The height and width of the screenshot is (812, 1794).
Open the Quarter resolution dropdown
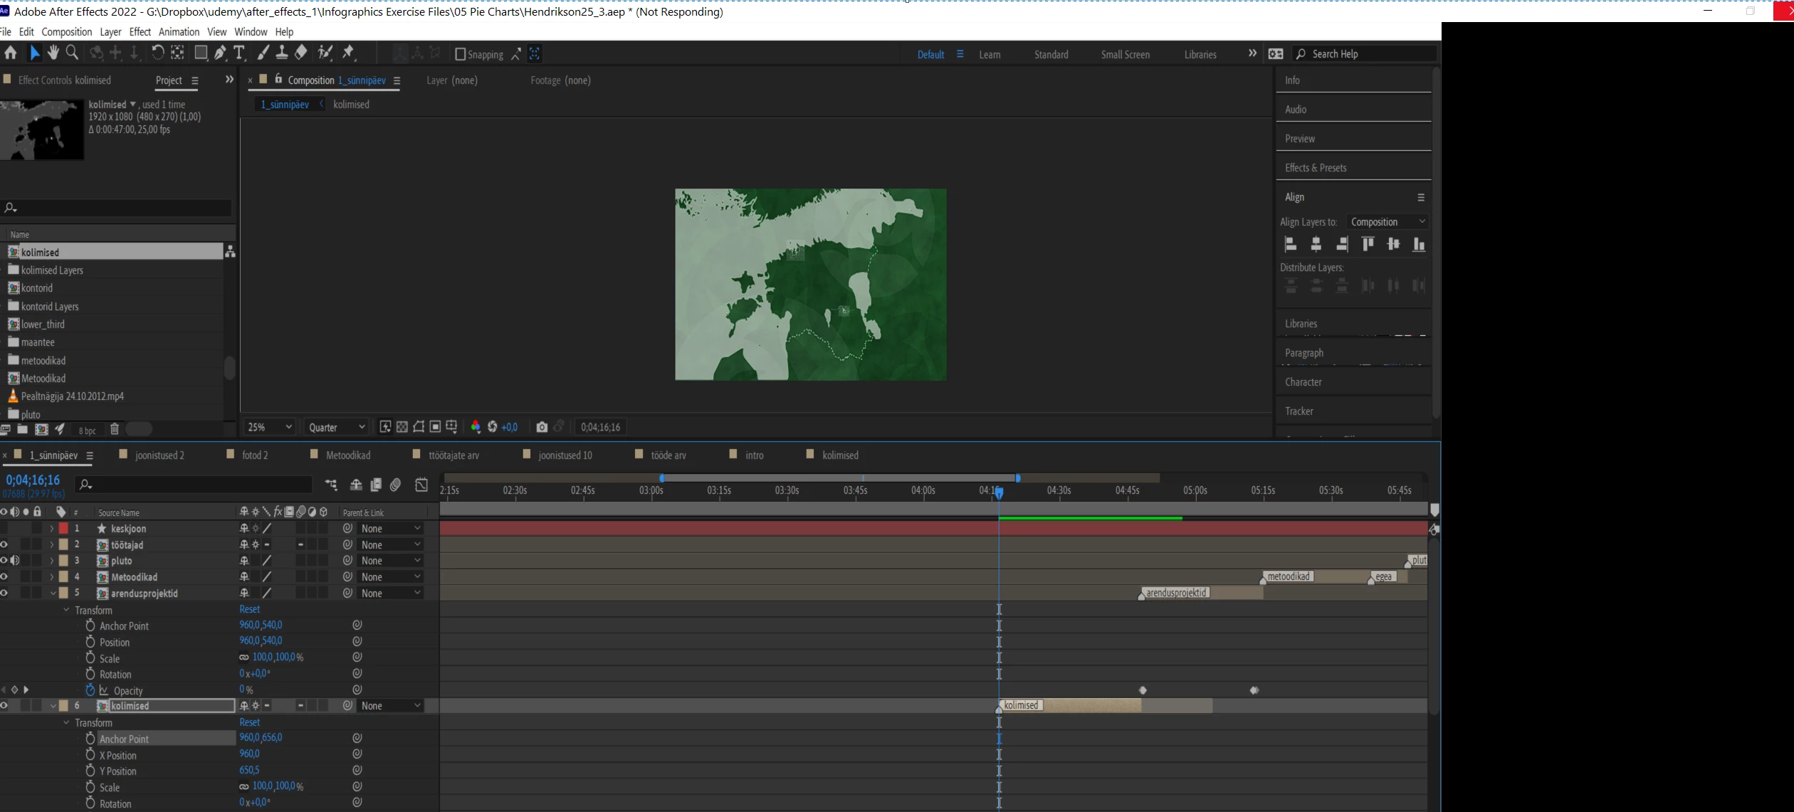[337, 427]
